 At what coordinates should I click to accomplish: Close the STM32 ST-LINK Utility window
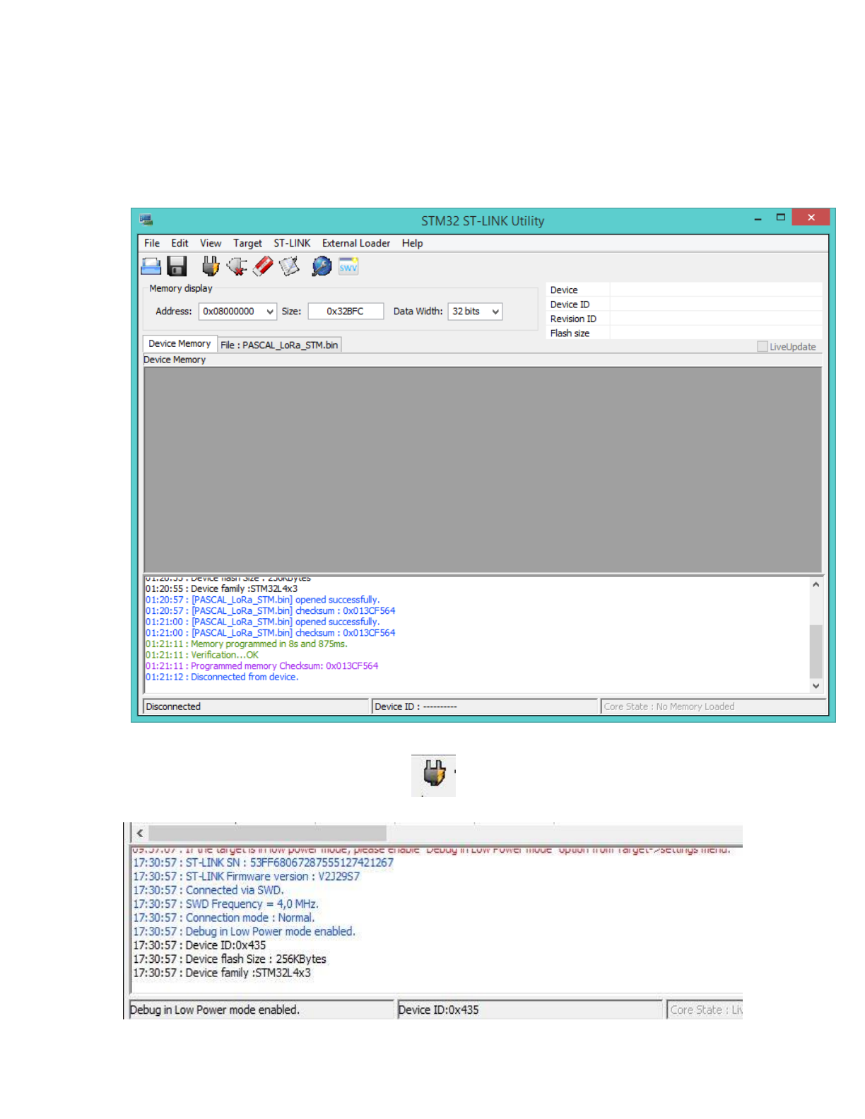pos(811,218)
